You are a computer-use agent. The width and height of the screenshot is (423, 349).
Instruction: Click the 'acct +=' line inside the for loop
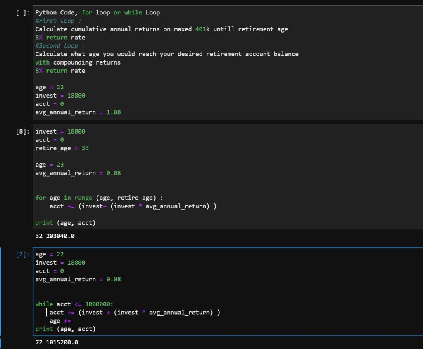pos(133,206)
